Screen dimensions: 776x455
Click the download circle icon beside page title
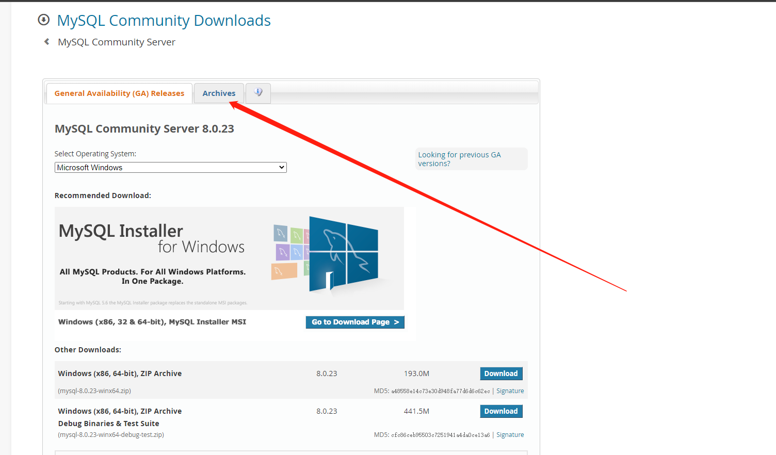point(44,20)
